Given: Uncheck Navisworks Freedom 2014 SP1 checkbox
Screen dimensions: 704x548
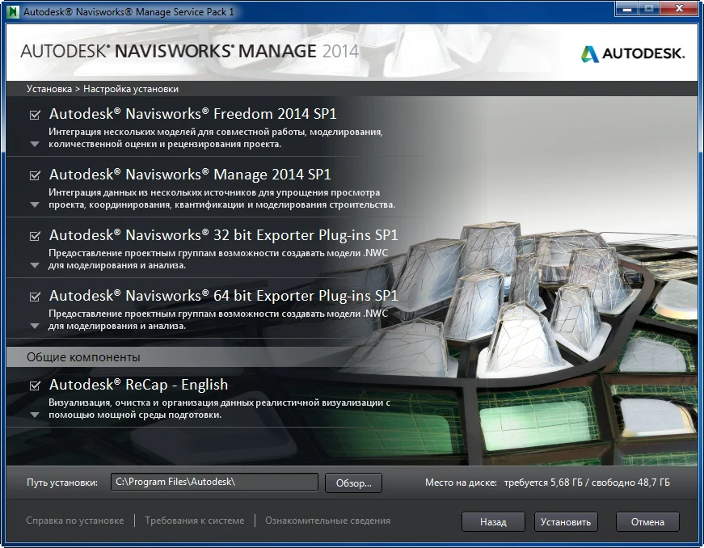Looking at the screenshot, I should [35, 115].
